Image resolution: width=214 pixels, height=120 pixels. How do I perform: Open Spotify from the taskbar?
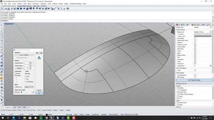coord(41,118)
